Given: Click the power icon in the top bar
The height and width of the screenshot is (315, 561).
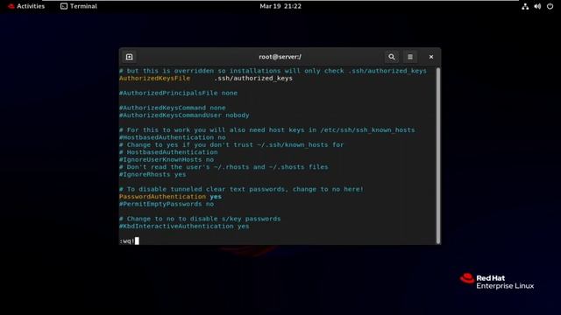Looking at the screenshot, I should tap(550, 6).
